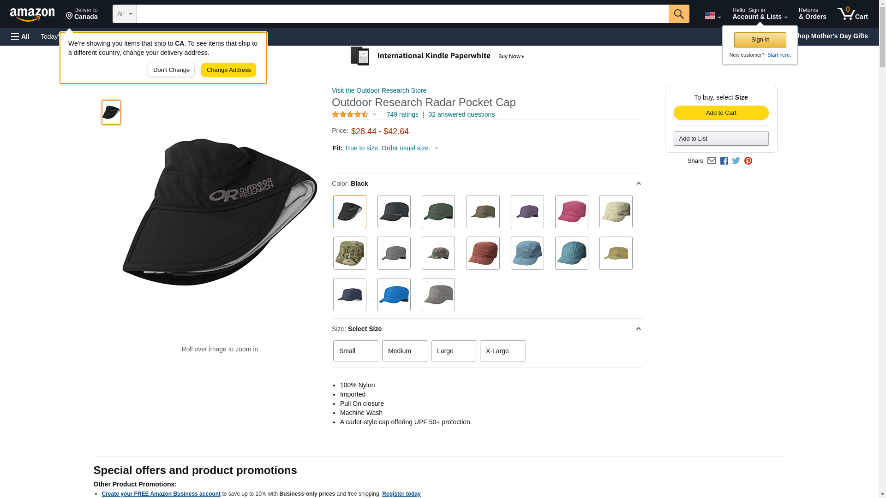
Task: Click into the search input field
Action: 402,14
